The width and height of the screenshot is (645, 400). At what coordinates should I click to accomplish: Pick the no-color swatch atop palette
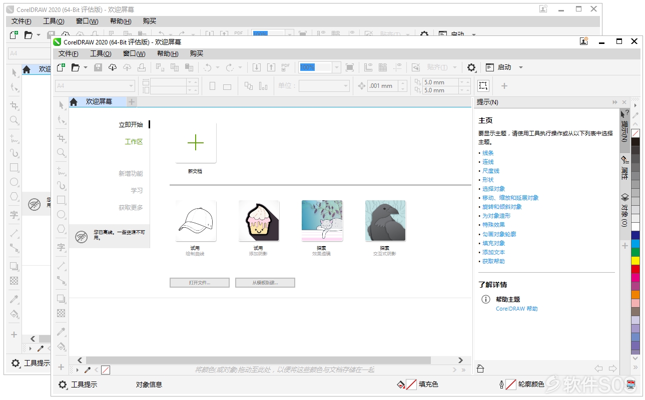(x=635, y=133)
